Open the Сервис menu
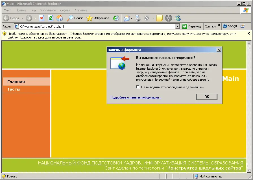This screenshot has height=180, width=253. point(65,10)
